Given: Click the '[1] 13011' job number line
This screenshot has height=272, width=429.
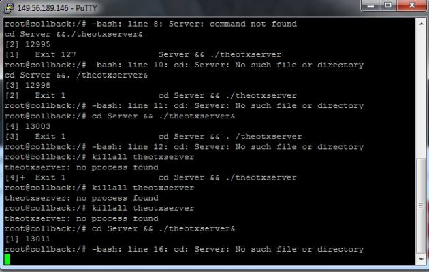Looking at the screenshot, I should tap(28, 239).
